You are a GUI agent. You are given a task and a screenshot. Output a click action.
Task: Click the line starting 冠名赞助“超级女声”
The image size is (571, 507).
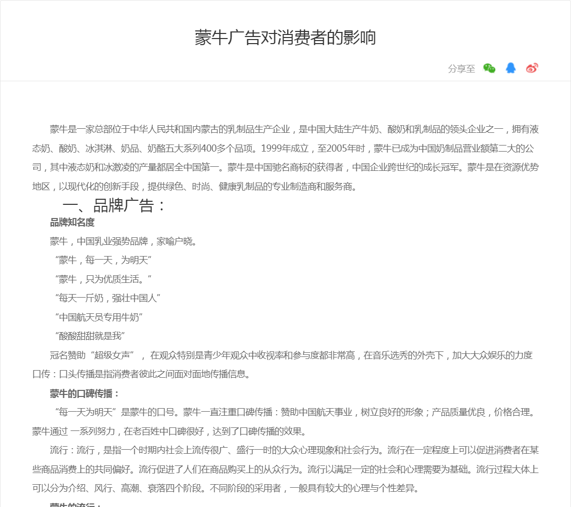[291, 355]
